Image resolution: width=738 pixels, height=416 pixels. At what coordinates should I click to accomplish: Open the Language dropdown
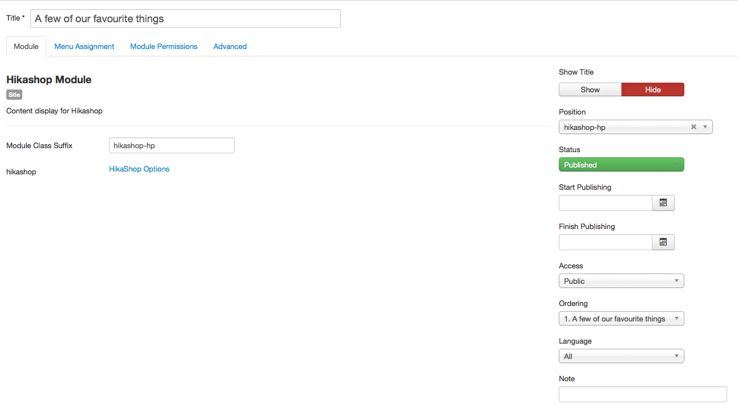621,356
